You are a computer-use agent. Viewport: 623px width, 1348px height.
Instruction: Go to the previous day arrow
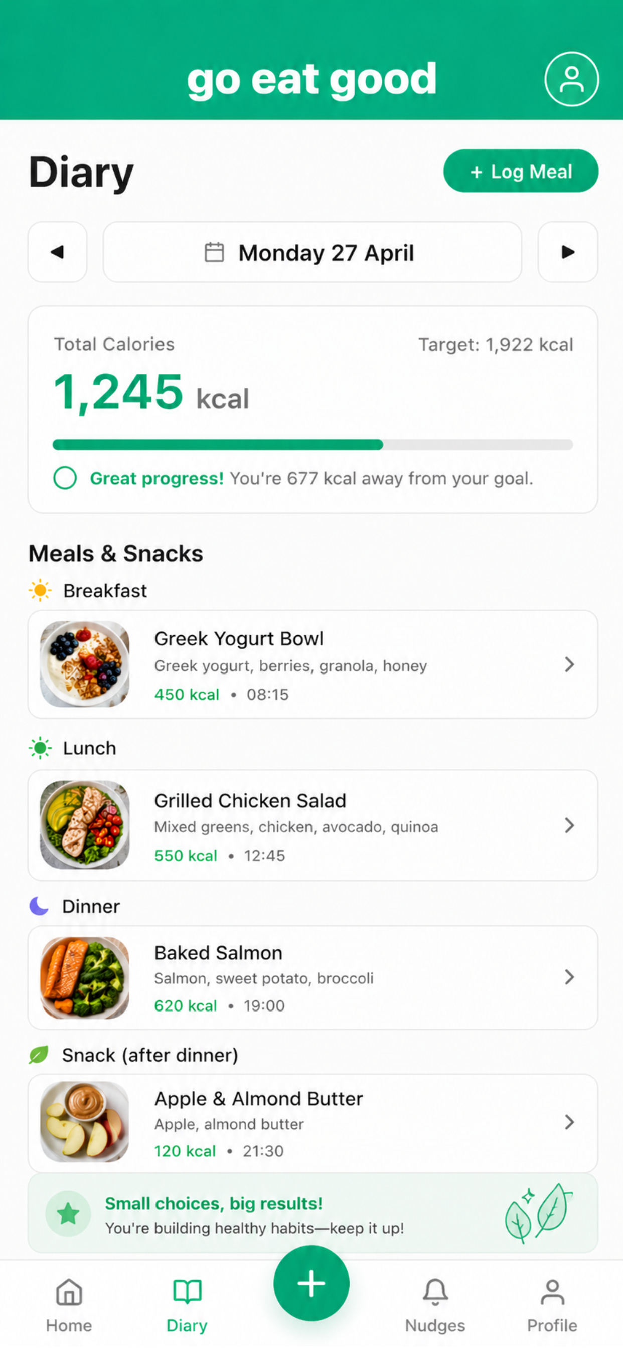[x=57, y=252]
